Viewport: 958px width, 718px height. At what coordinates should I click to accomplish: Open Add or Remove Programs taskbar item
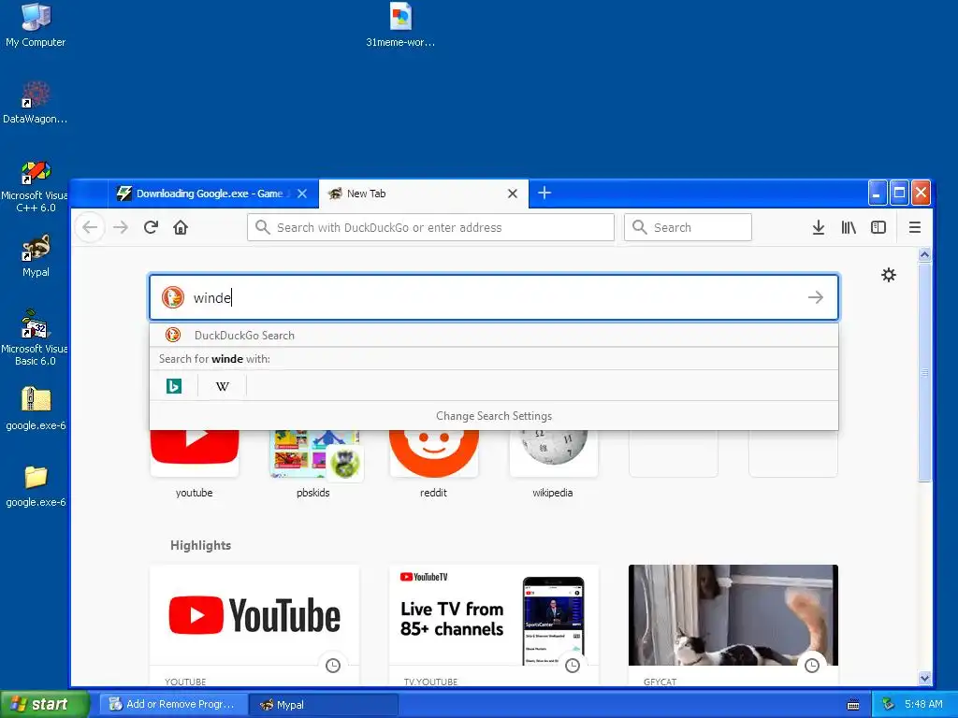click(174, 705)
